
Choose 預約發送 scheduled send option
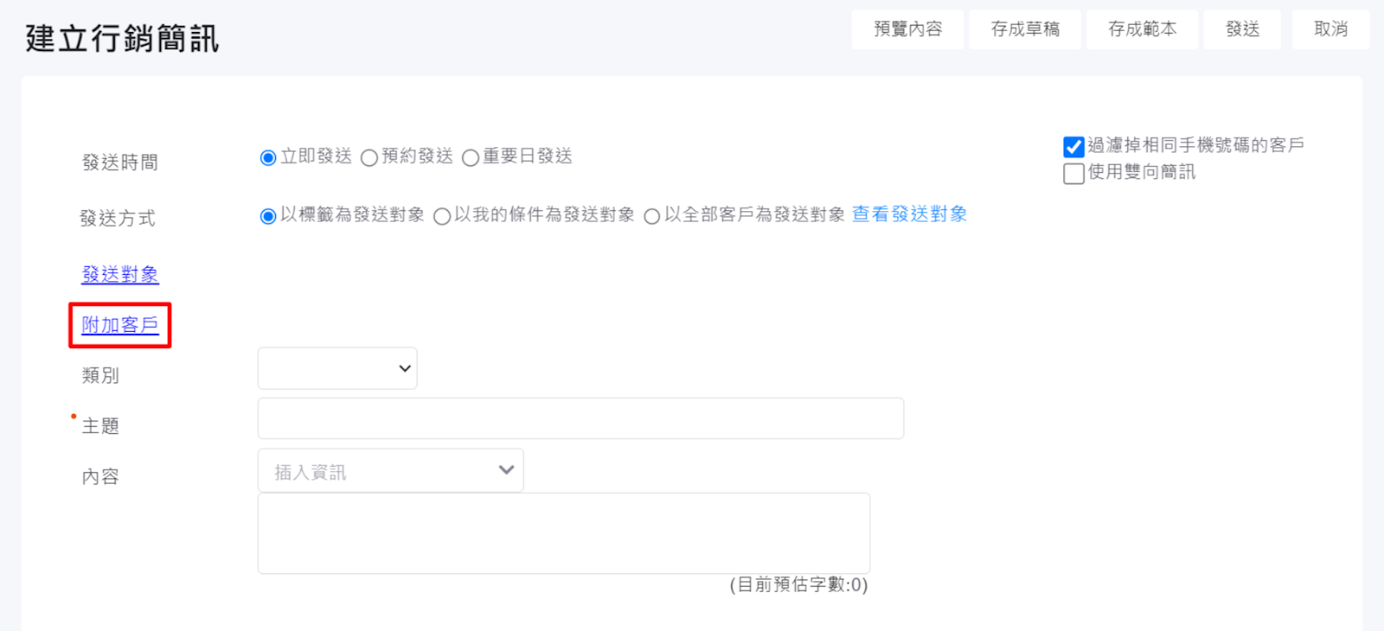pyautogui.click(x=369, y=157)
